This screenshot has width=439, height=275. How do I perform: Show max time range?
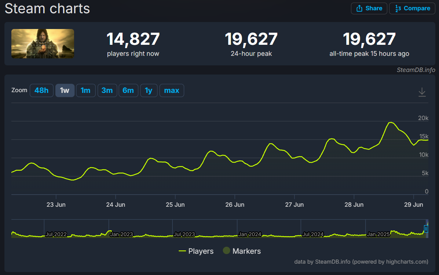coord(172,91)
